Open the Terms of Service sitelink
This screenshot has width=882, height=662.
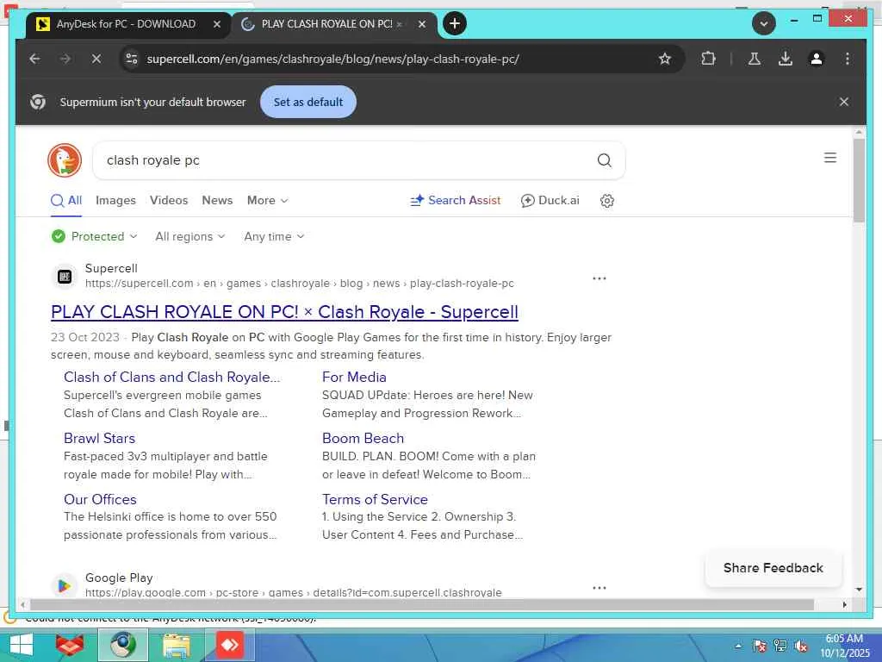pos(375,499)
